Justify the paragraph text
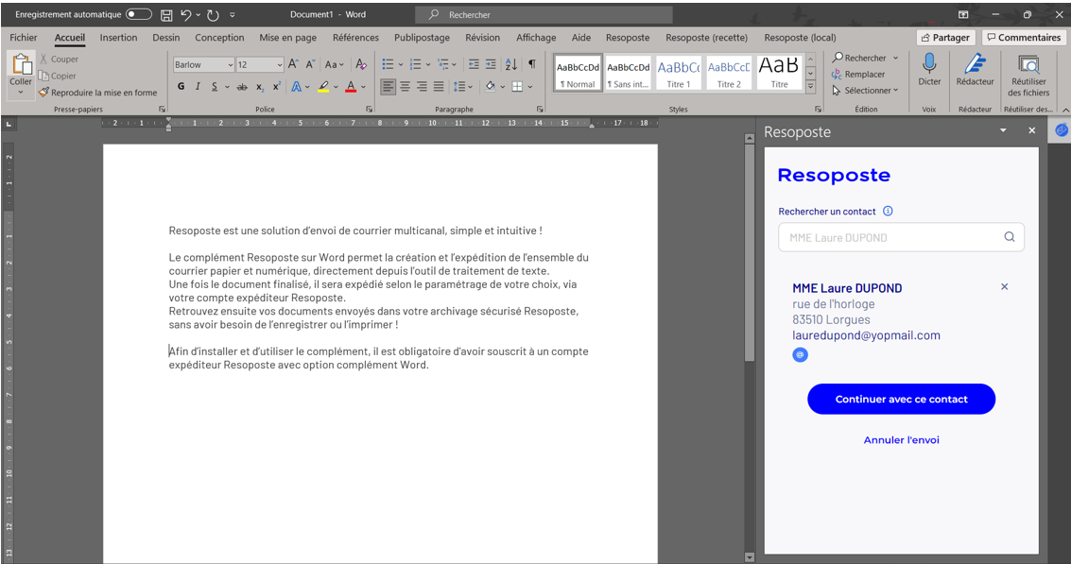 [439, 87]
